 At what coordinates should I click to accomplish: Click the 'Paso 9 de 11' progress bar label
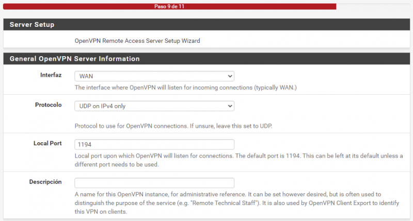click(x=169, y=7)
